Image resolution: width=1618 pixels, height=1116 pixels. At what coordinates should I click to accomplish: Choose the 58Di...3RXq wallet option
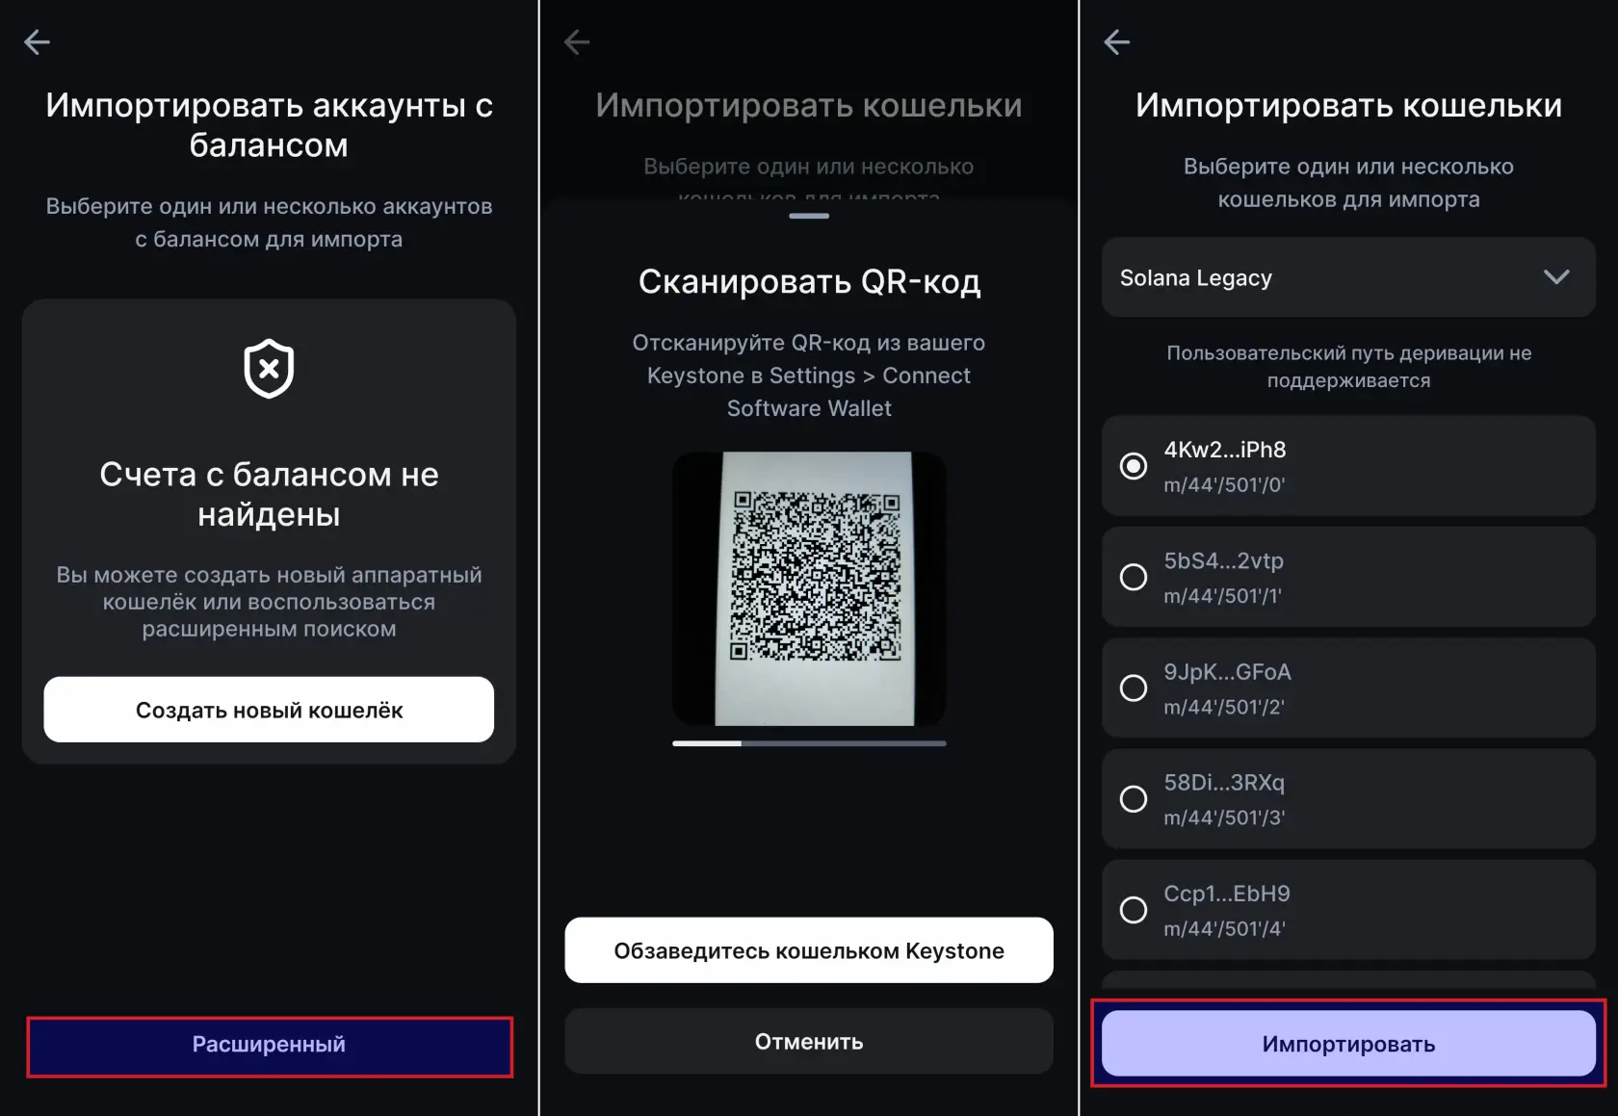pos(1348,798)
